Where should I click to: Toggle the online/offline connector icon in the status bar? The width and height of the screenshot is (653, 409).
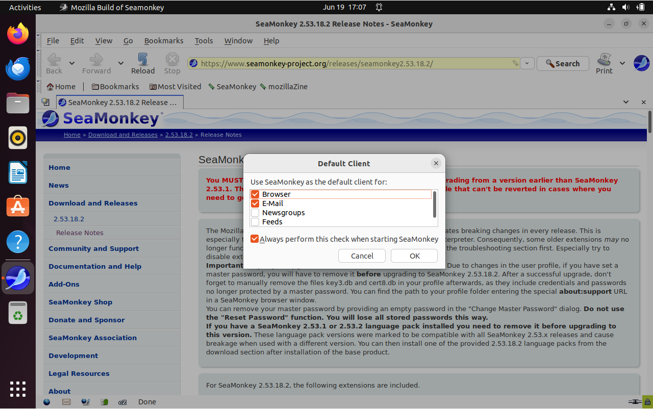point(635,402)
